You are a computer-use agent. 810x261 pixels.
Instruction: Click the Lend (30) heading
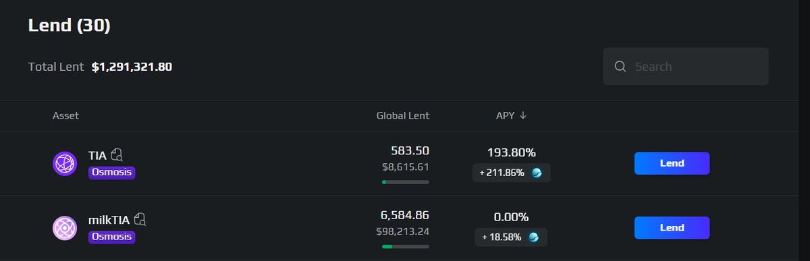69,26
